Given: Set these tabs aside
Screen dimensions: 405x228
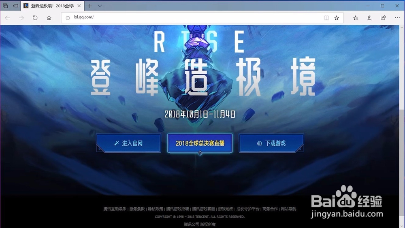Looking at the screenshot, I should tap(15, 6).
